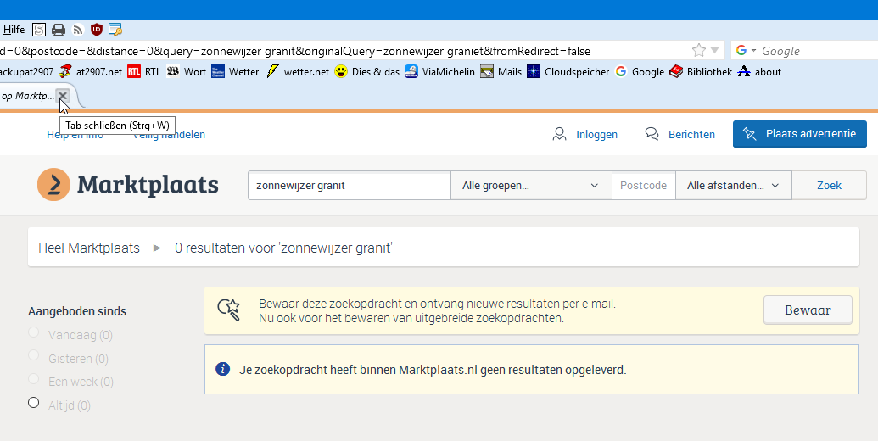Bookmark this page with the star icon
The width and height of the screenshot is (878, 441).
tap(698, 50)
